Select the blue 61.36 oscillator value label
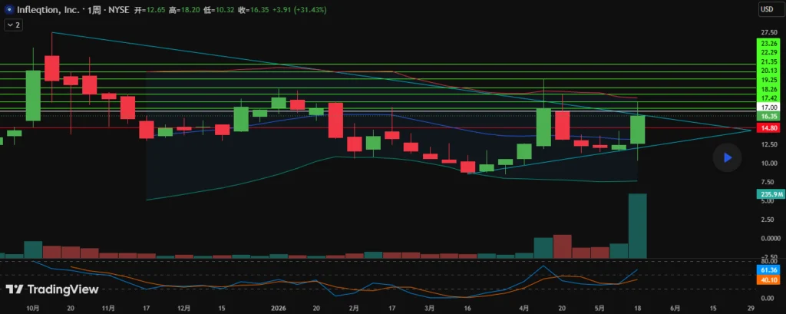 pyautogui.click(x=769, y=270)
